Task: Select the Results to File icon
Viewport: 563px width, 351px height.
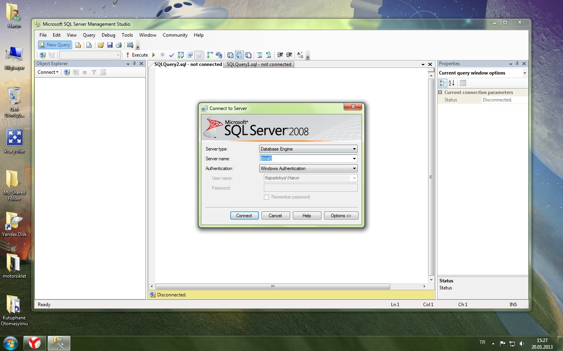Action: pyautogui.click(x=248, y=55)
